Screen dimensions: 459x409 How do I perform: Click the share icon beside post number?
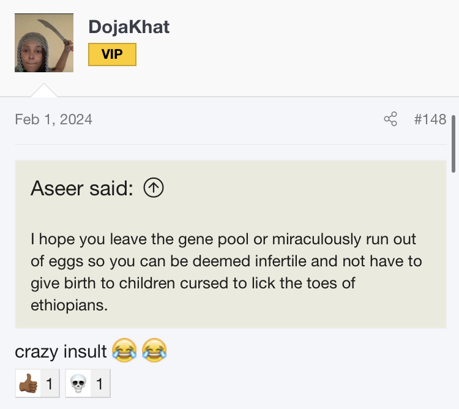click(x=390, y=119)
